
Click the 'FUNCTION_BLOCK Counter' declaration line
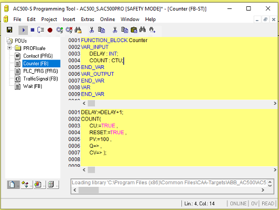click(114, 41)
